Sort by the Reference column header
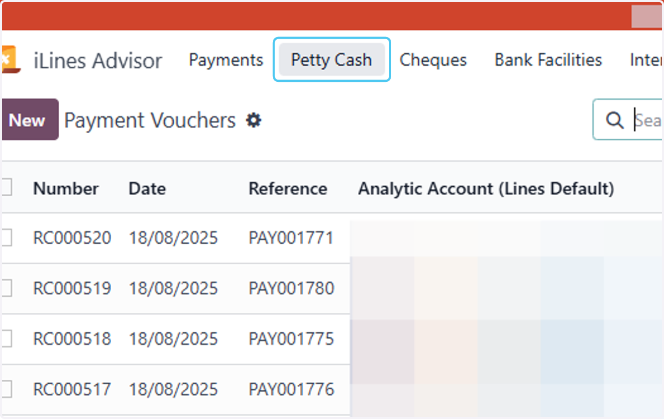Screen dimensions: 664x419 click(288, 188)
